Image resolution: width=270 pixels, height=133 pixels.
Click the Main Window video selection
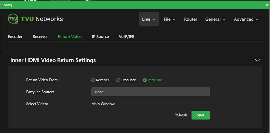[x=103, y=104]
